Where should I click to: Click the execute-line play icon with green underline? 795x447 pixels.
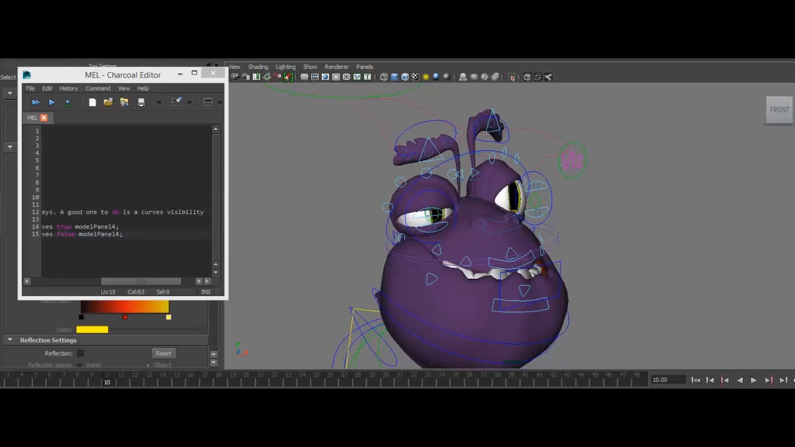tap(68, 102)
